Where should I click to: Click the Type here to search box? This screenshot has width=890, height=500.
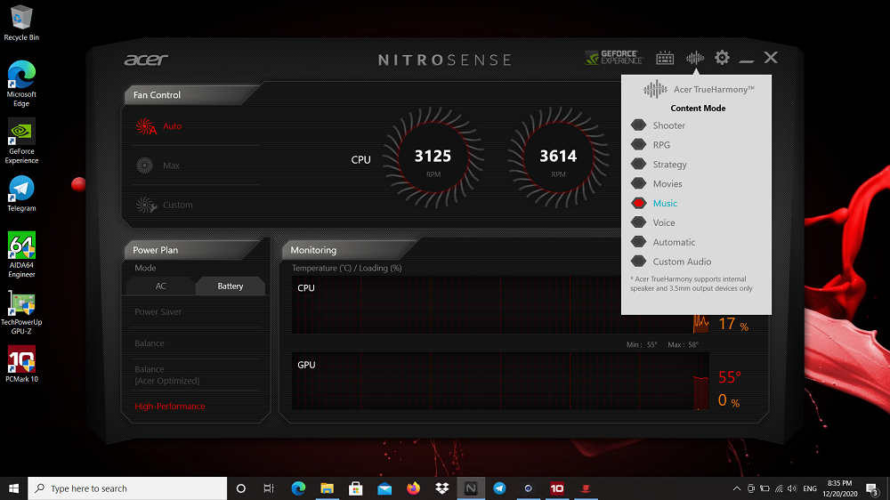[x=127, y=488]
